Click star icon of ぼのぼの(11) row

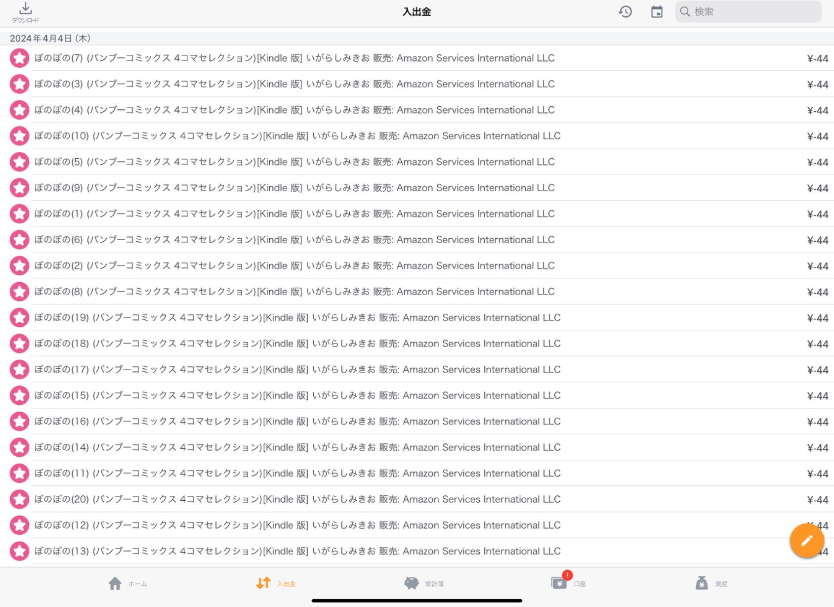[20, 474]
